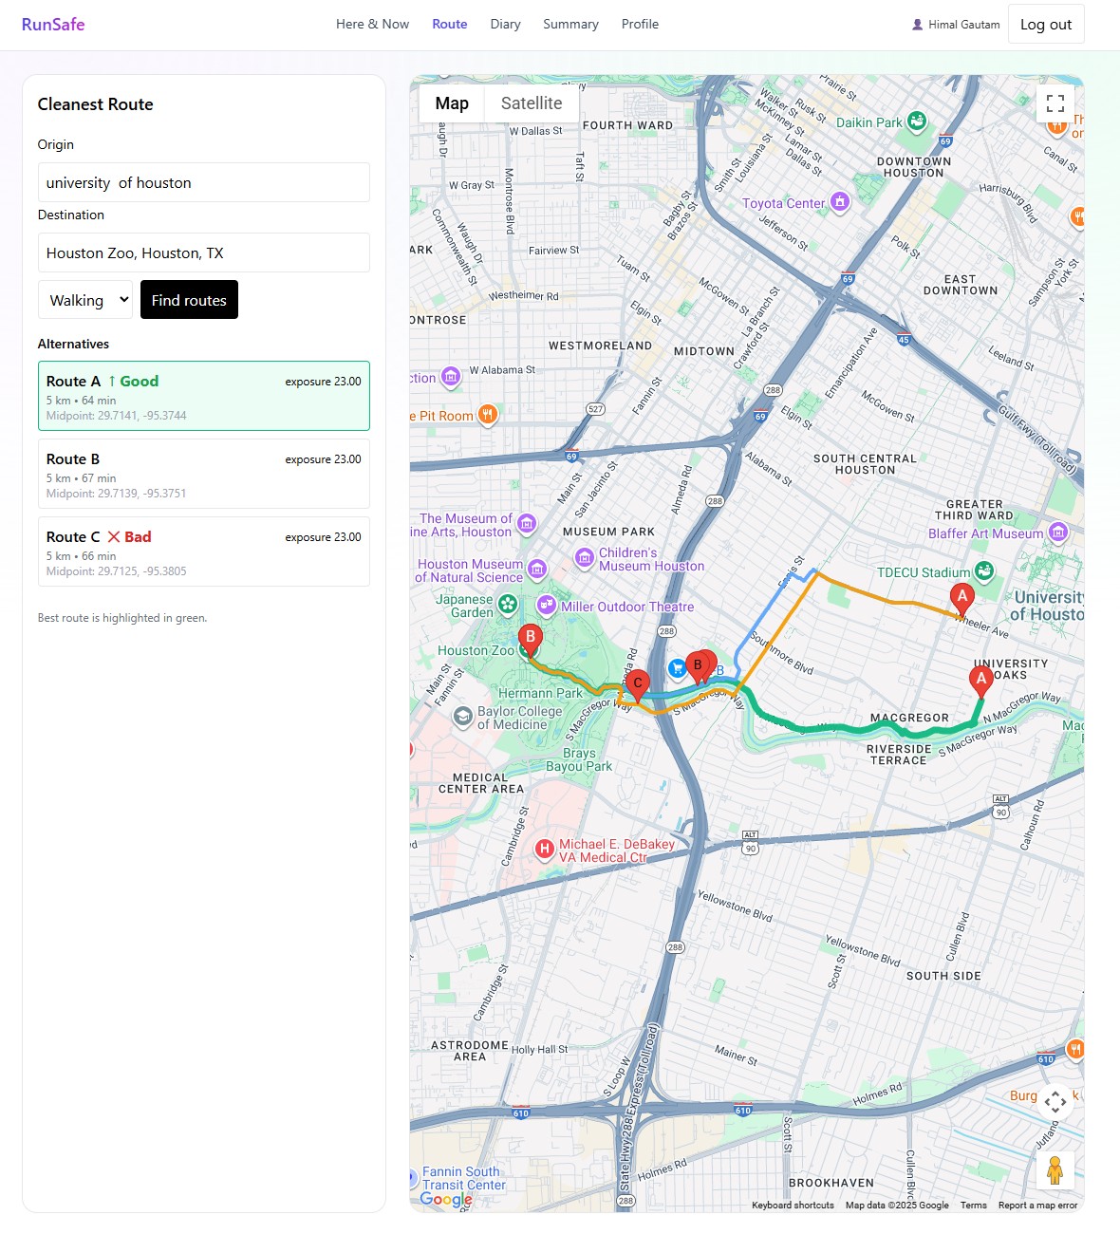Select Japanese Garden marker icon
This screenshot has width=1120, height=1234.
click(x=508, y=604)
